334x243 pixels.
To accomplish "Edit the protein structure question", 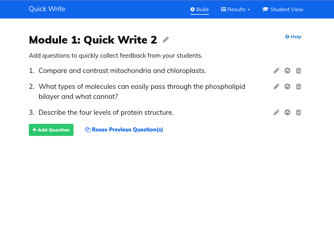I will (x=276, y=112).
